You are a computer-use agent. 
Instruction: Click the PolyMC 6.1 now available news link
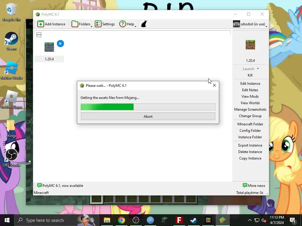60,186
